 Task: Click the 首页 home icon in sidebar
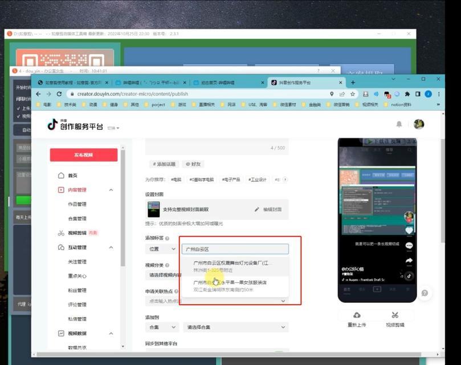[x=61, y=176]
